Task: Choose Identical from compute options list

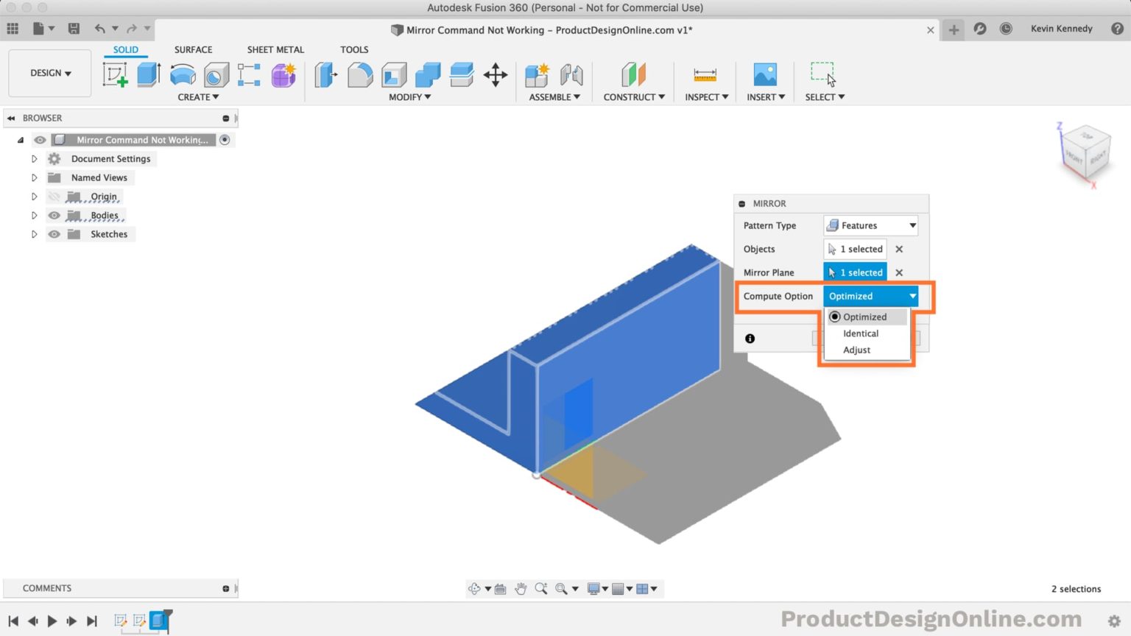Action: coord(860,333)
